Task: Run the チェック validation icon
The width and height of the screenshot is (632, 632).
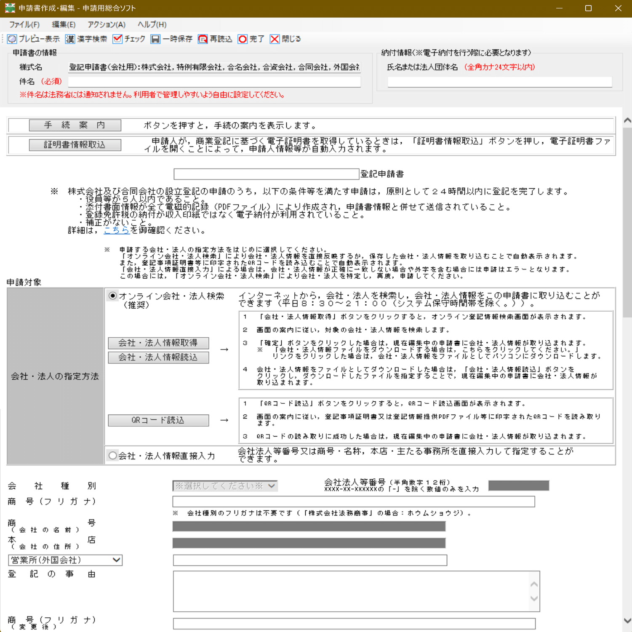Action: (117, 39)
